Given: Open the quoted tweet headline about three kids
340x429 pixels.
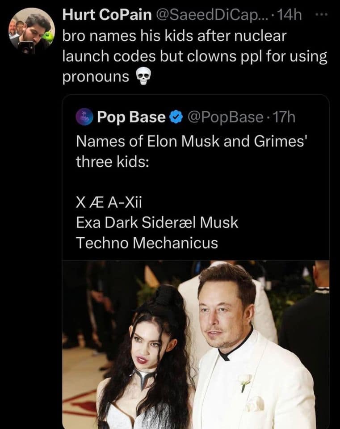Looking at the screenshot, I should click(x=192, y=151).
